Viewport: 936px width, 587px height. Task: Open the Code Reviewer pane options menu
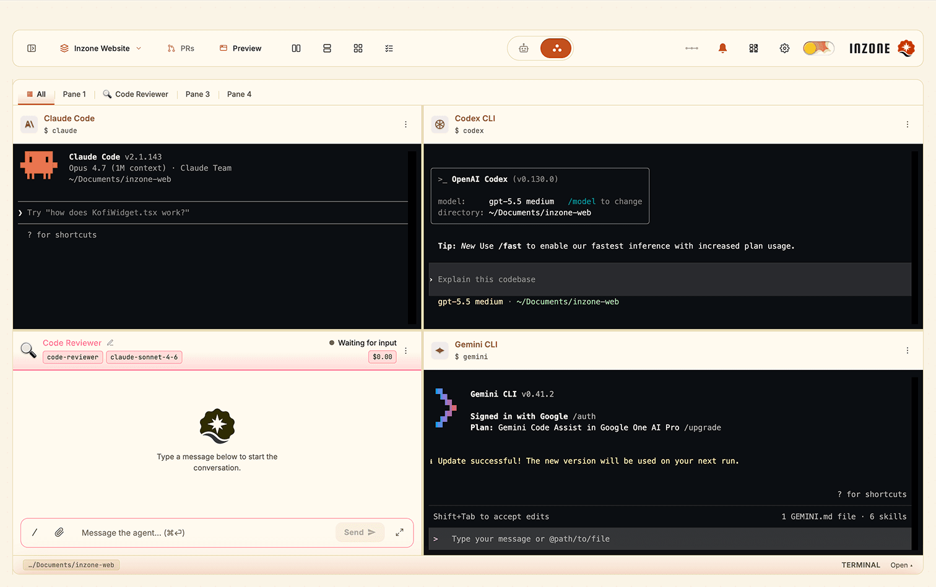(406, 351)
